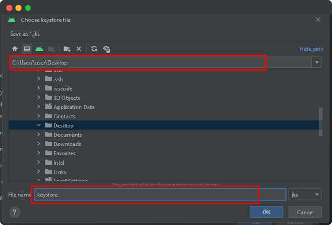
Task: Toggle show hidden files and directories icon
Action: [x=106, y=49]
